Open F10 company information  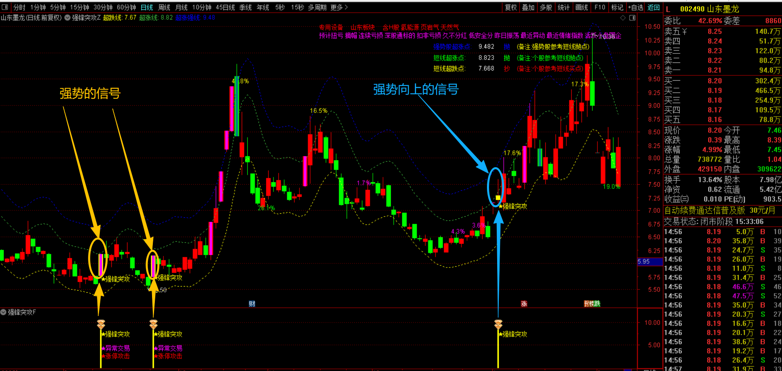[x=600, y=7]
